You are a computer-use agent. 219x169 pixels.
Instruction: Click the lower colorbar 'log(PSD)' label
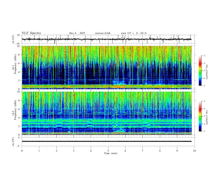click(x=207, y=117)
